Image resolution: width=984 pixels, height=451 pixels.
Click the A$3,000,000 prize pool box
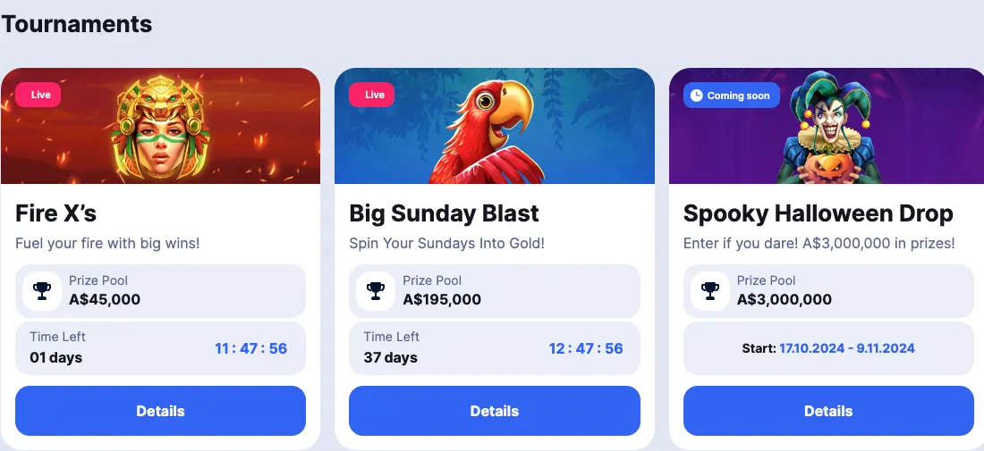point(828,290)
